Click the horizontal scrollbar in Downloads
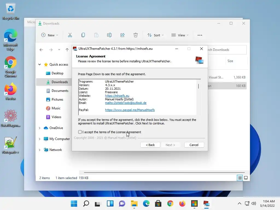The image size is (280, 210). point(164,173)
